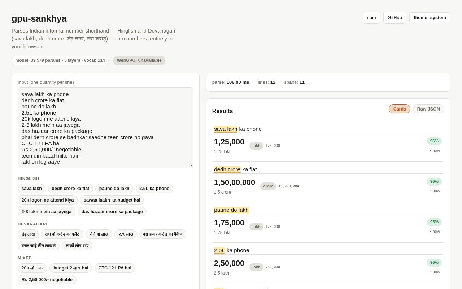This screenshot has width=462, height=289.
Task: Click the WebGPU: unavailable status badge
Action: pos(139,60)
